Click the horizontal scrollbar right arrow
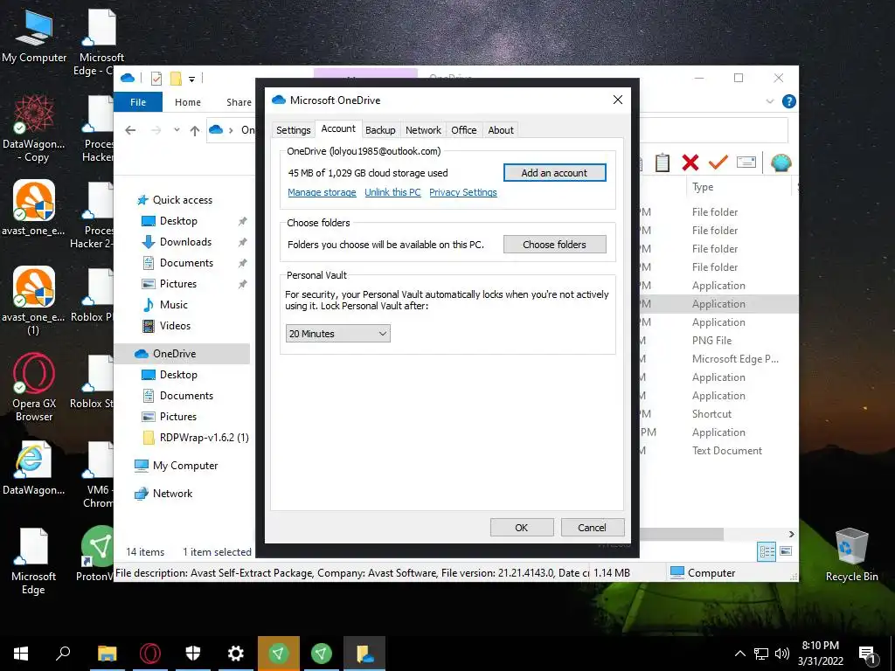This screenshot has width=895, height=671. pyautogui.click(x=791, y=534)
